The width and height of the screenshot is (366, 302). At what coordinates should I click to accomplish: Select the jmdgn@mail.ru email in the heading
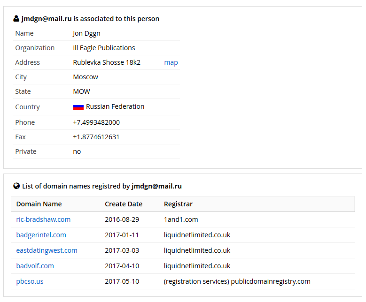click(47, 19)
